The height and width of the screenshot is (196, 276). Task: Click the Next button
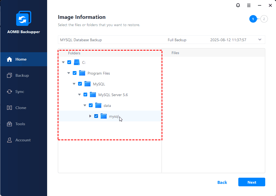point(252,182)
